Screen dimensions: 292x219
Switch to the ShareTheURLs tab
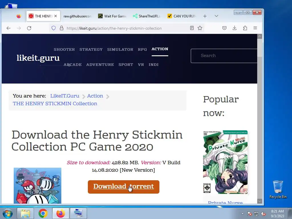147,16
